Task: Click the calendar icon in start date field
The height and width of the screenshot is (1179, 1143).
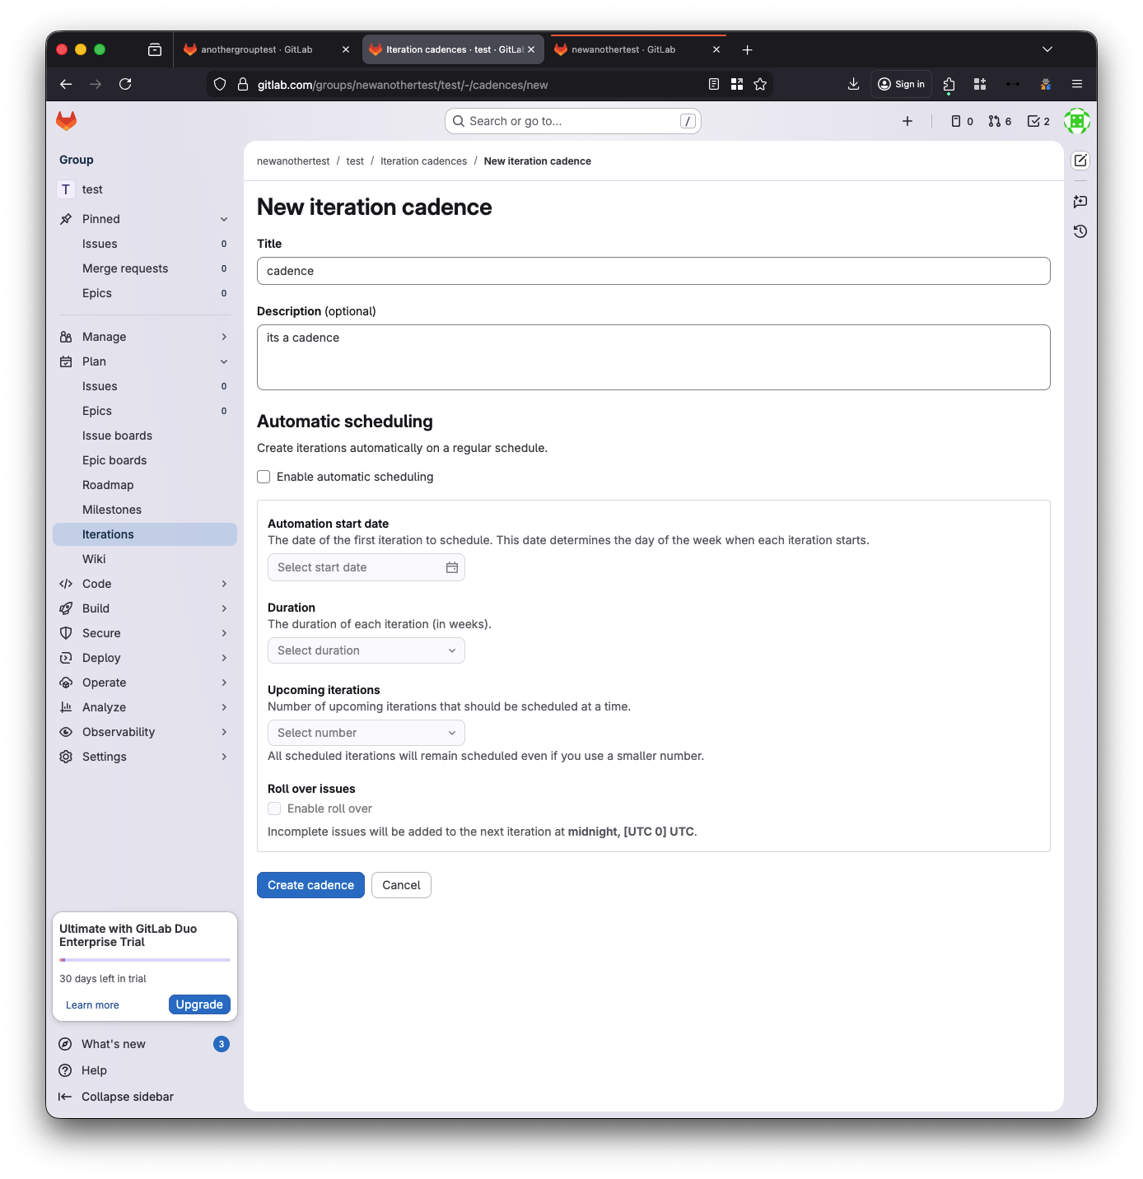Action: coord(452,567)
